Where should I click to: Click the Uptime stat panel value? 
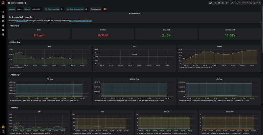pos(39,35)
